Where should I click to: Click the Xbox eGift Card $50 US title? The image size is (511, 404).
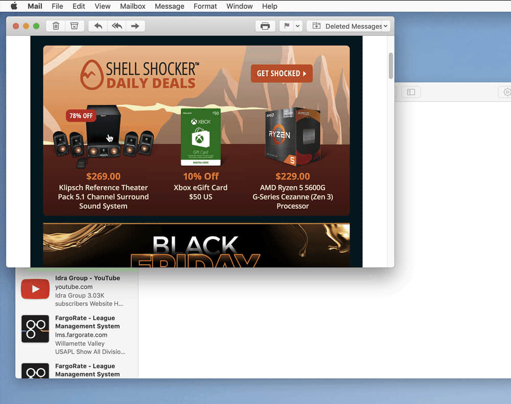tap(201, 192)
